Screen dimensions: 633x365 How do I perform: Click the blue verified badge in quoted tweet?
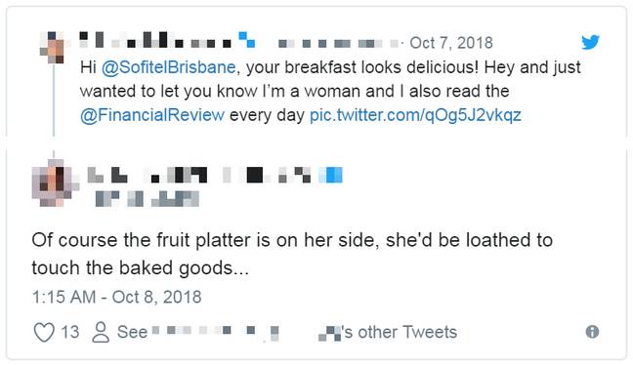click(x=247, y=40)
